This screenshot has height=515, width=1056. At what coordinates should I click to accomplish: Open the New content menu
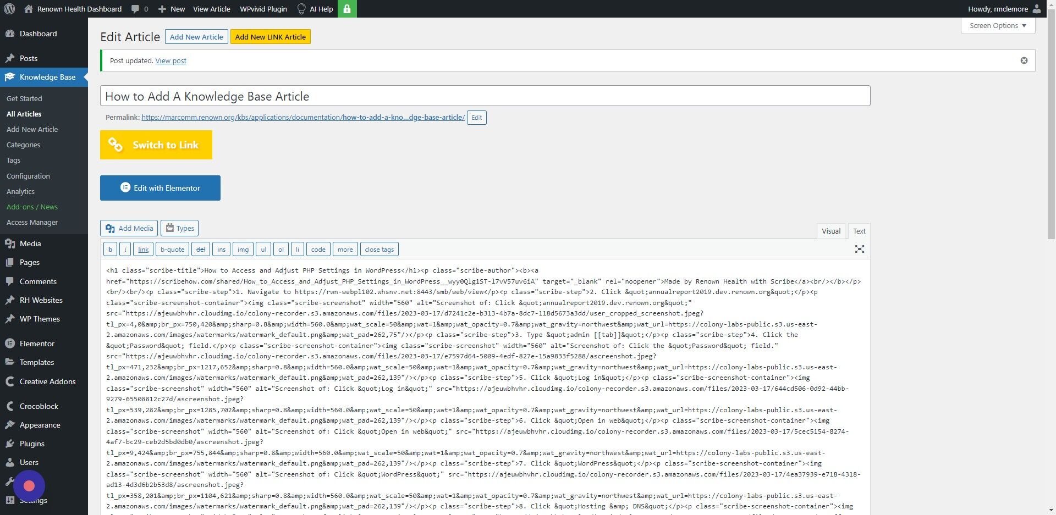click(x=172, y=9)
